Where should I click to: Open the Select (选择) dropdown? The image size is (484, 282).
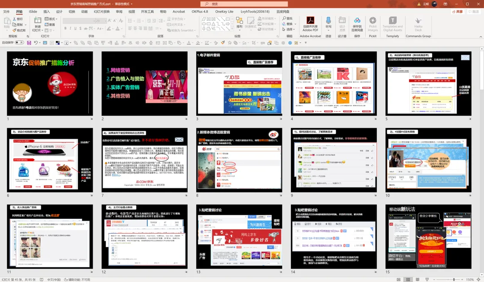pos(289,30)
